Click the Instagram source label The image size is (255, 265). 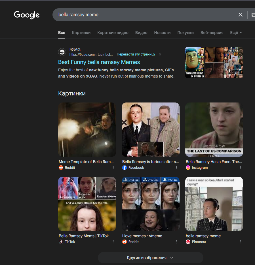click(x=200, y=168)
